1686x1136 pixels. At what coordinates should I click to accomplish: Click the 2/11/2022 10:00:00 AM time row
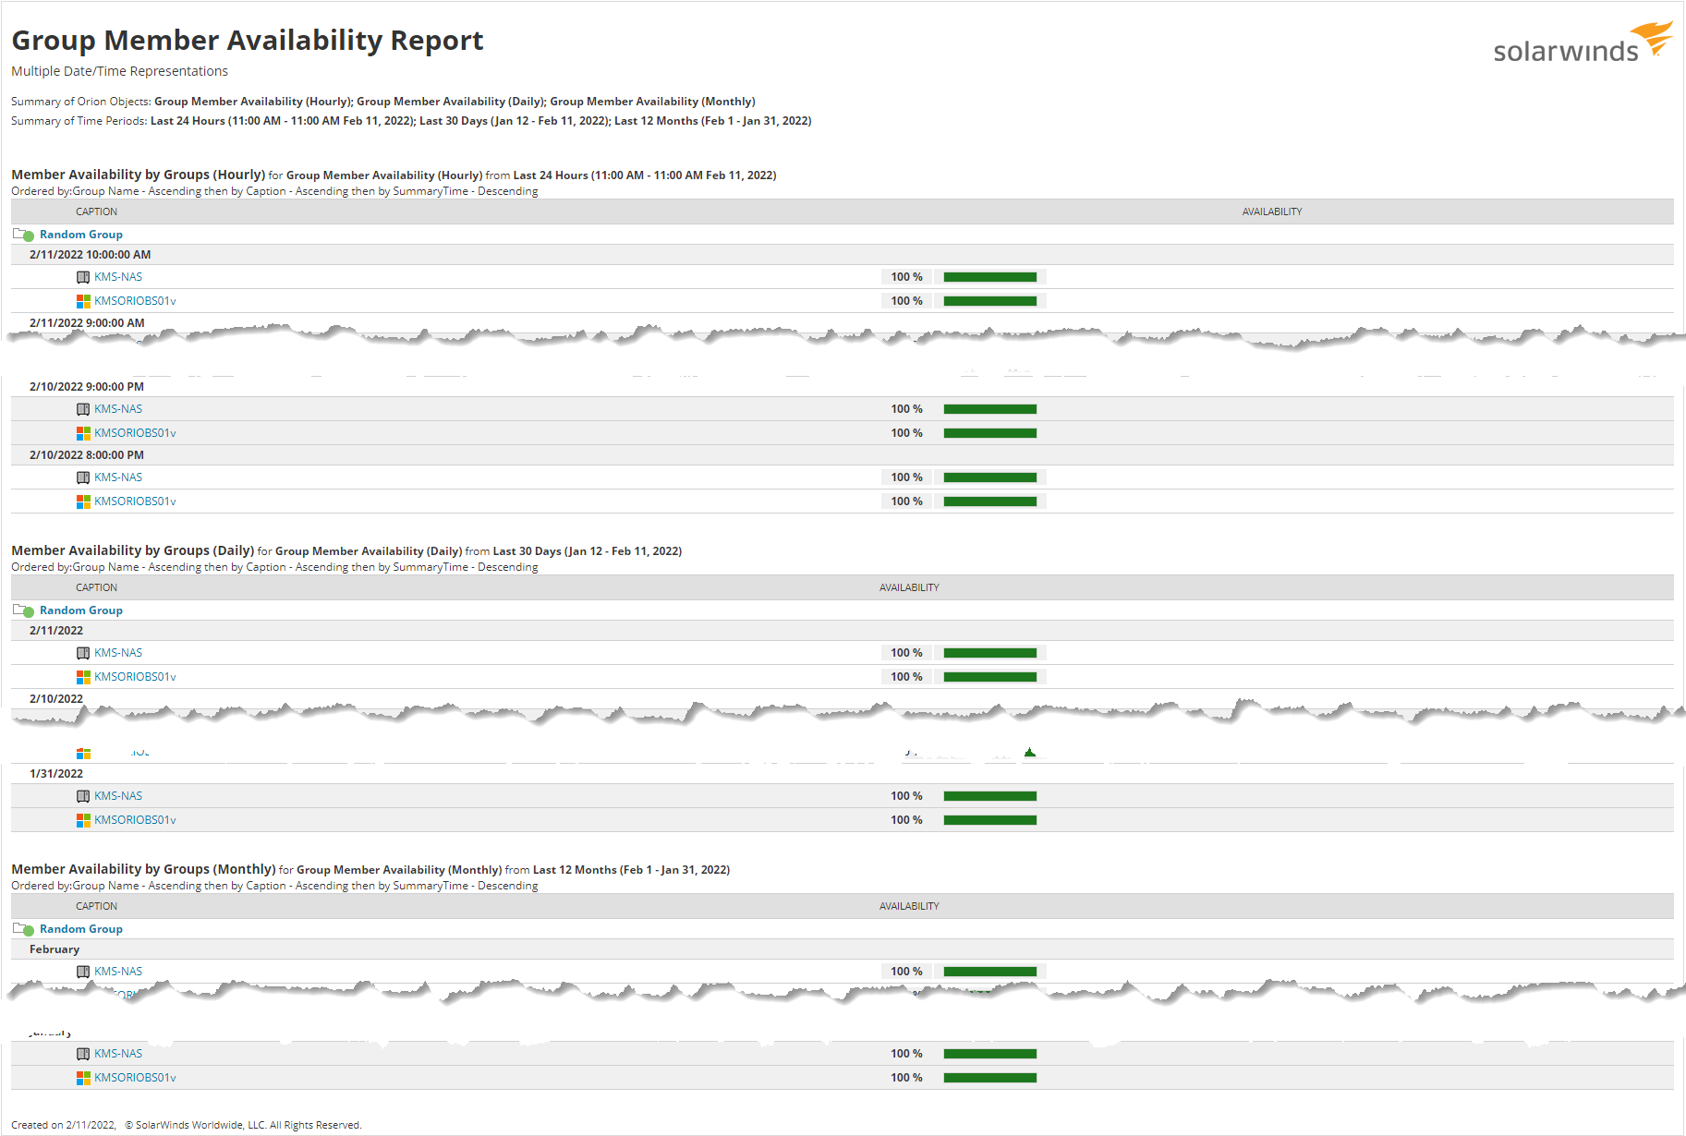(x=843, y=255)
